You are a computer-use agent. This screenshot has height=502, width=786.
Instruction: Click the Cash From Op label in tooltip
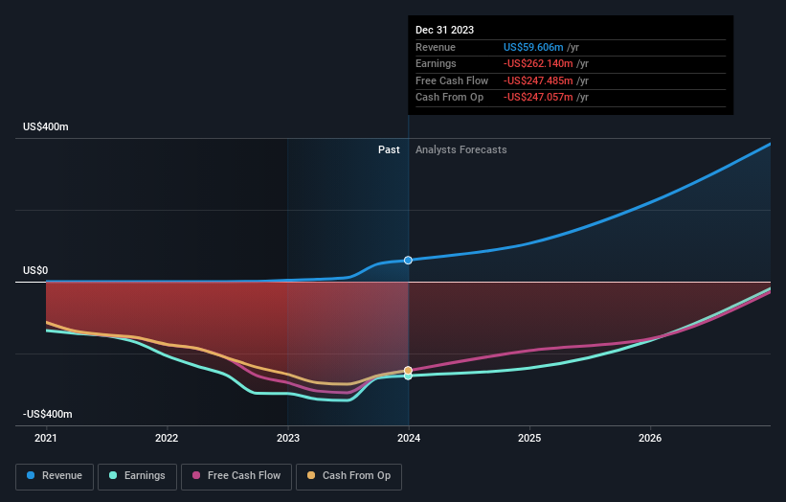tap(450, 98)
